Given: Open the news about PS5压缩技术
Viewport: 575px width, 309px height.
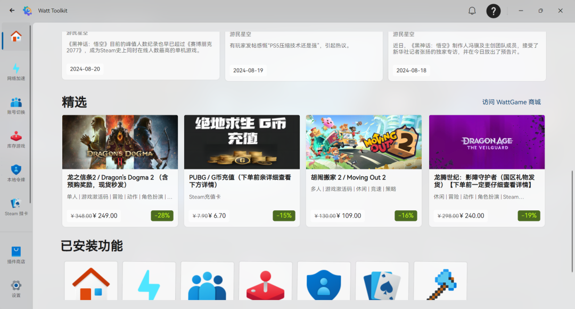Looking at the screenshot, I should tap(303, 56).
